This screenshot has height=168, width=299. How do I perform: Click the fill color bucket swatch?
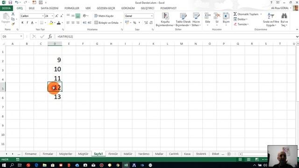coord(51,23)
